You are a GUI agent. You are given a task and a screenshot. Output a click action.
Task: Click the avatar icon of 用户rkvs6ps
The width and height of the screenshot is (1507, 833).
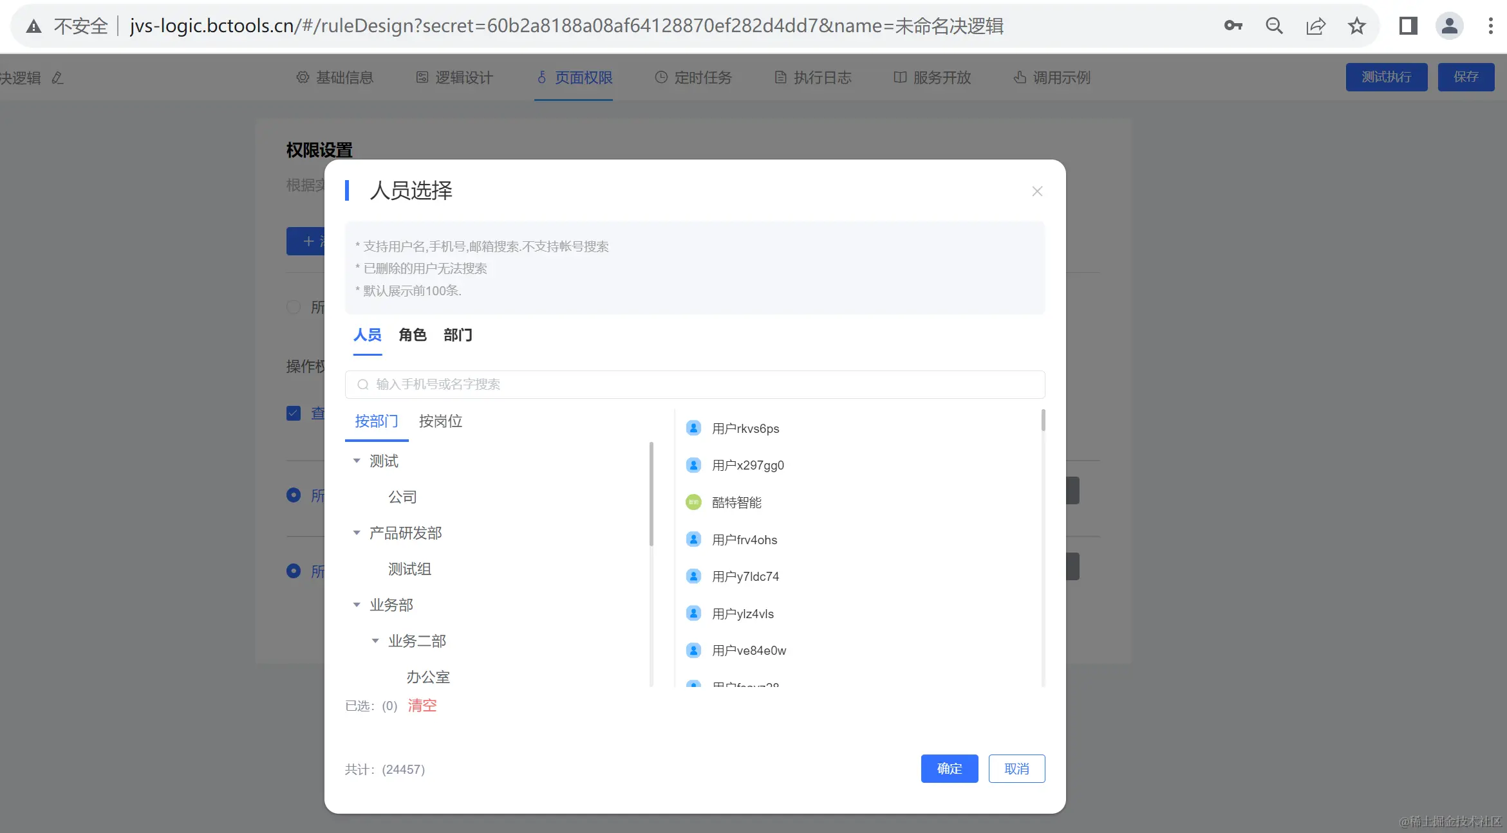(693, 428)
